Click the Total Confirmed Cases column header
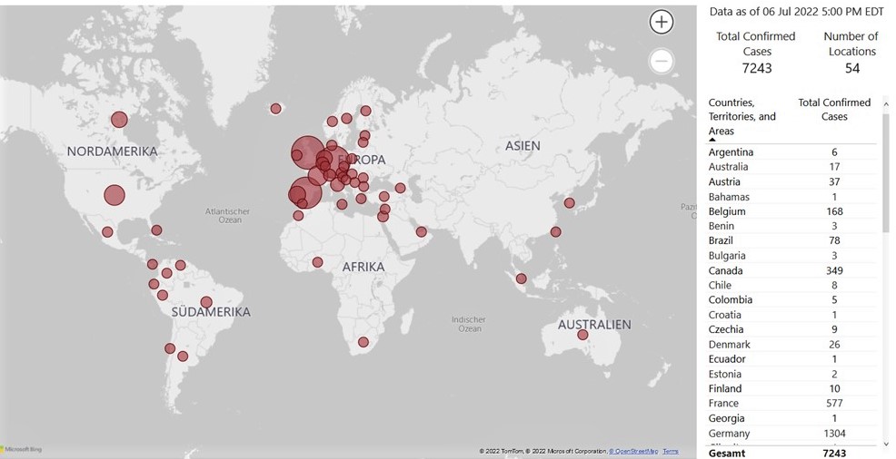Image resolution: width=896 pixels, height=459 pixels. 834,110
